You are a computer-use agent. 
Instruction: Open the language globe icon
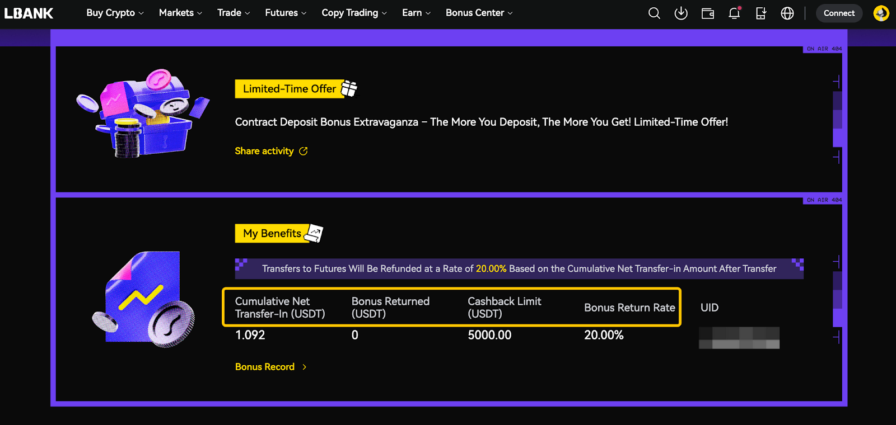click(787, 13)
